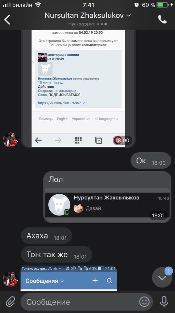Image resolution: width=175 pixels, height=313 pixels.
Task: Open the bottom Сообщения screenshot image
Action: (x=69, y=278)
